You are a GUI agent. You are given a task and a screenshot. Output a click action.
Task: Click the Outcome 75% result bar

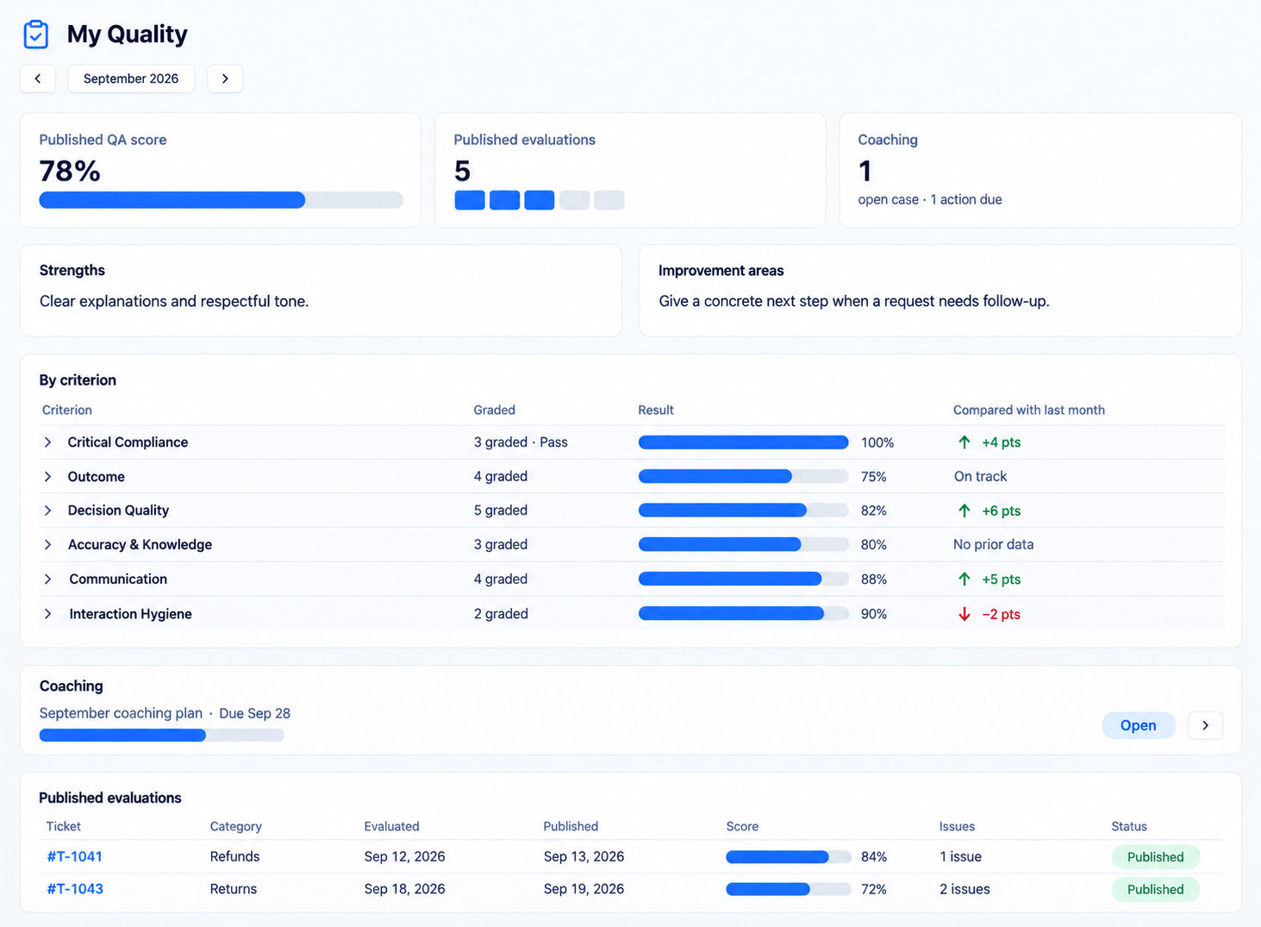(x=743, y=477)
